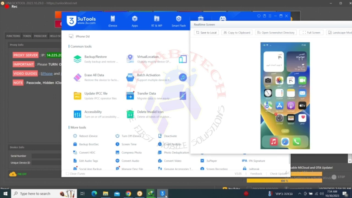Select the iPhone Dd device entry
The image size is (352, 198).
coord(79,36)
